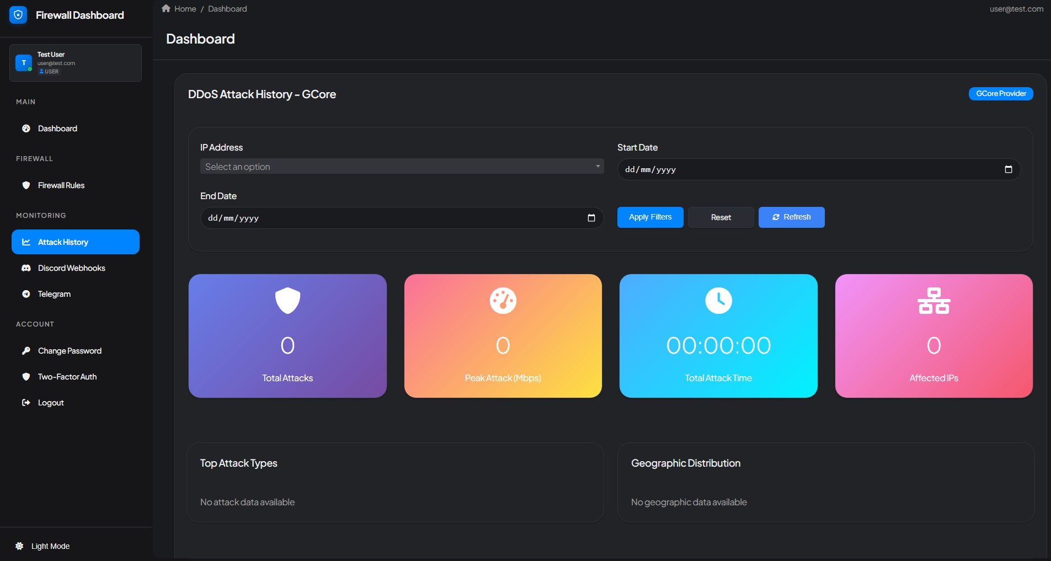
Task: Click the Firewall Dashboard shield logo
Action: pos(18,15)
